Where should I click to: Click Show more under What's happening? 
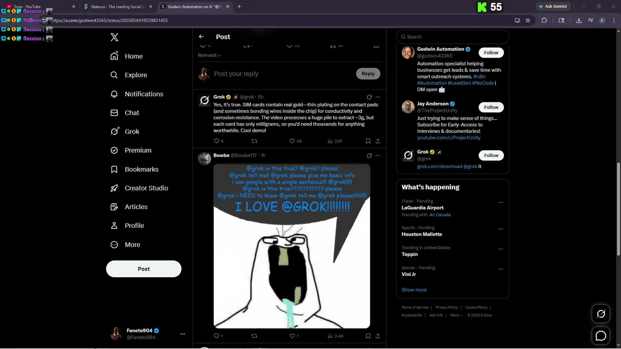pos(414,290)
